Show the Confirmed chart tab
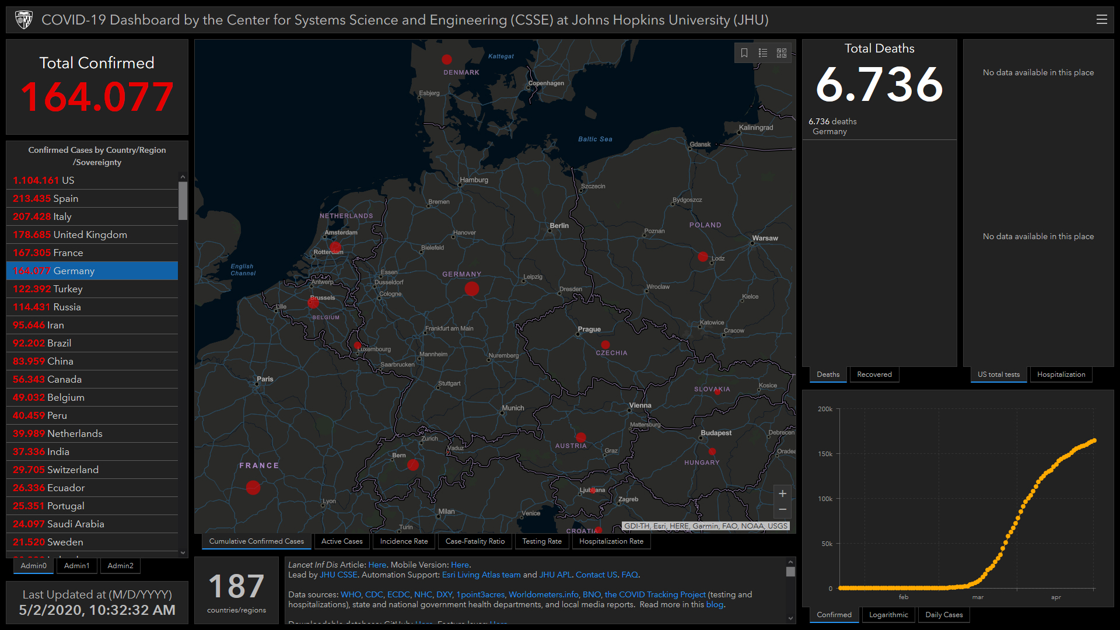Viewport: 1120px width, 630px height. 834,615
